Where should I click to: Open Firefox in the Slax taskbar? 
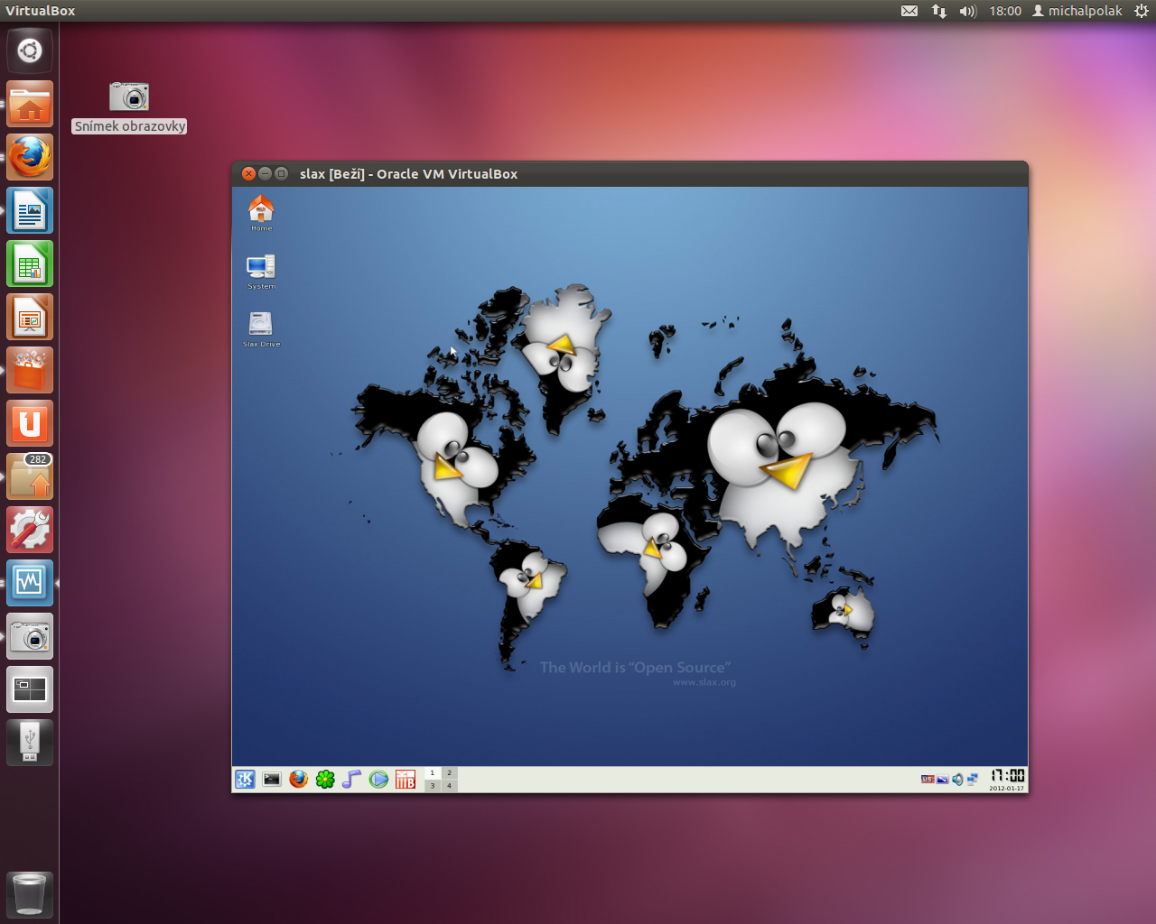pos(299,780)
